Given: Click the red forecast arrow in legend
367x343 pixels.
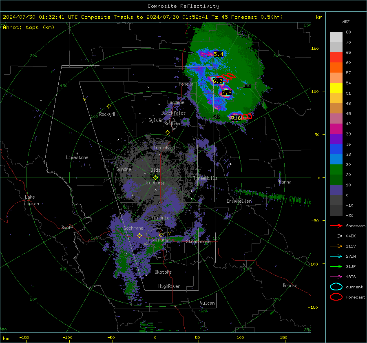Looking at the screenshot, I should pyautogui.click(x=336, y=226).
